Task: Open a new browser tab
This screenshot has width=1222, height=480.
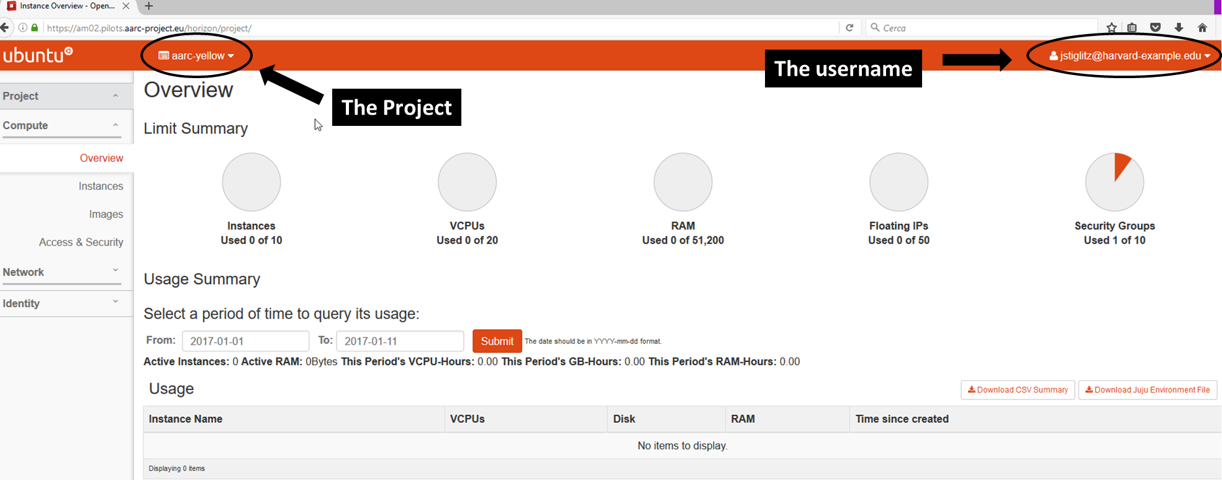Action: (x=148, y=6)
